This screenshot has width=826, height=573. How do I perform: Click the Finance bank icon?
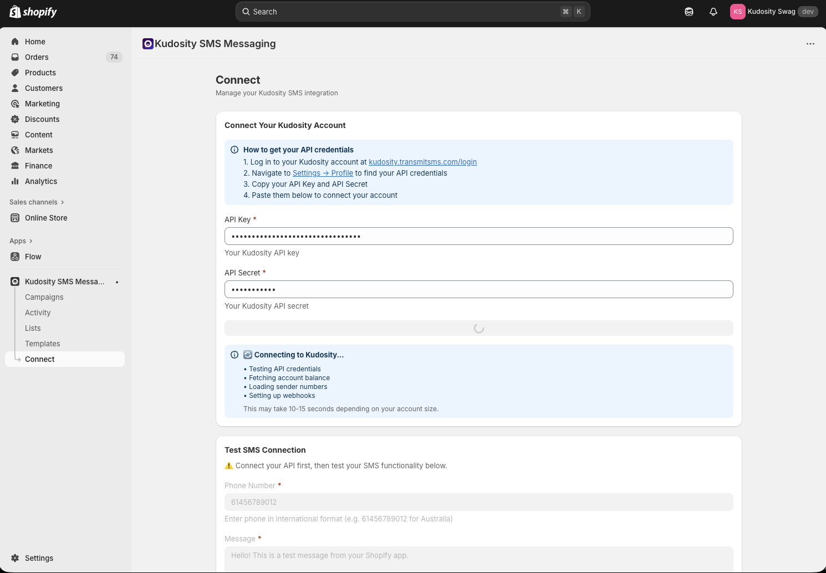pyautogui.click(x=15, y=166)
